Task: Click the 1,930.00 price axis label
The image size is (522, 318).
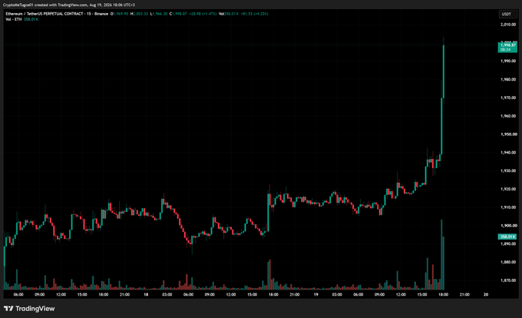Action: pyautogui.click(x=508, y=171)
